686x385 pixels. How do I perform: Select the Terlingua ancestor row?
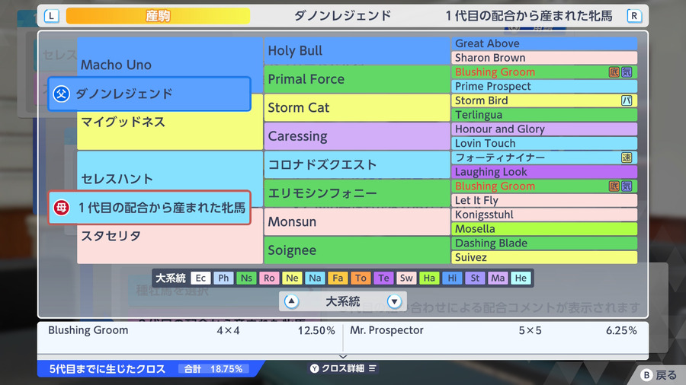[x=544, y=115]
